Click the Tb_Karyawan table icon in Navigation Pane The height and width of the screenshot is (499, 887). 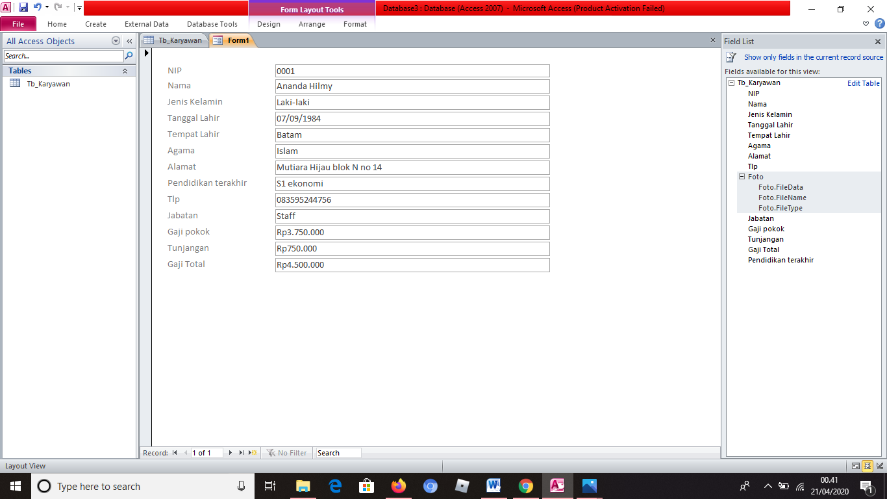14,83
